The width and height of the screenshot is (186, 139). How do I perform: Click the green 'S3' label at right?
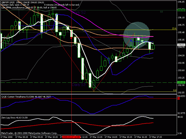[161, 12]
